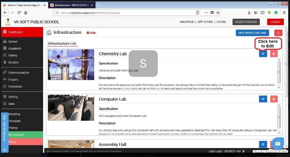The image size is (290, 157).
Task: Open the Helpdesk link
Action: 187,22
